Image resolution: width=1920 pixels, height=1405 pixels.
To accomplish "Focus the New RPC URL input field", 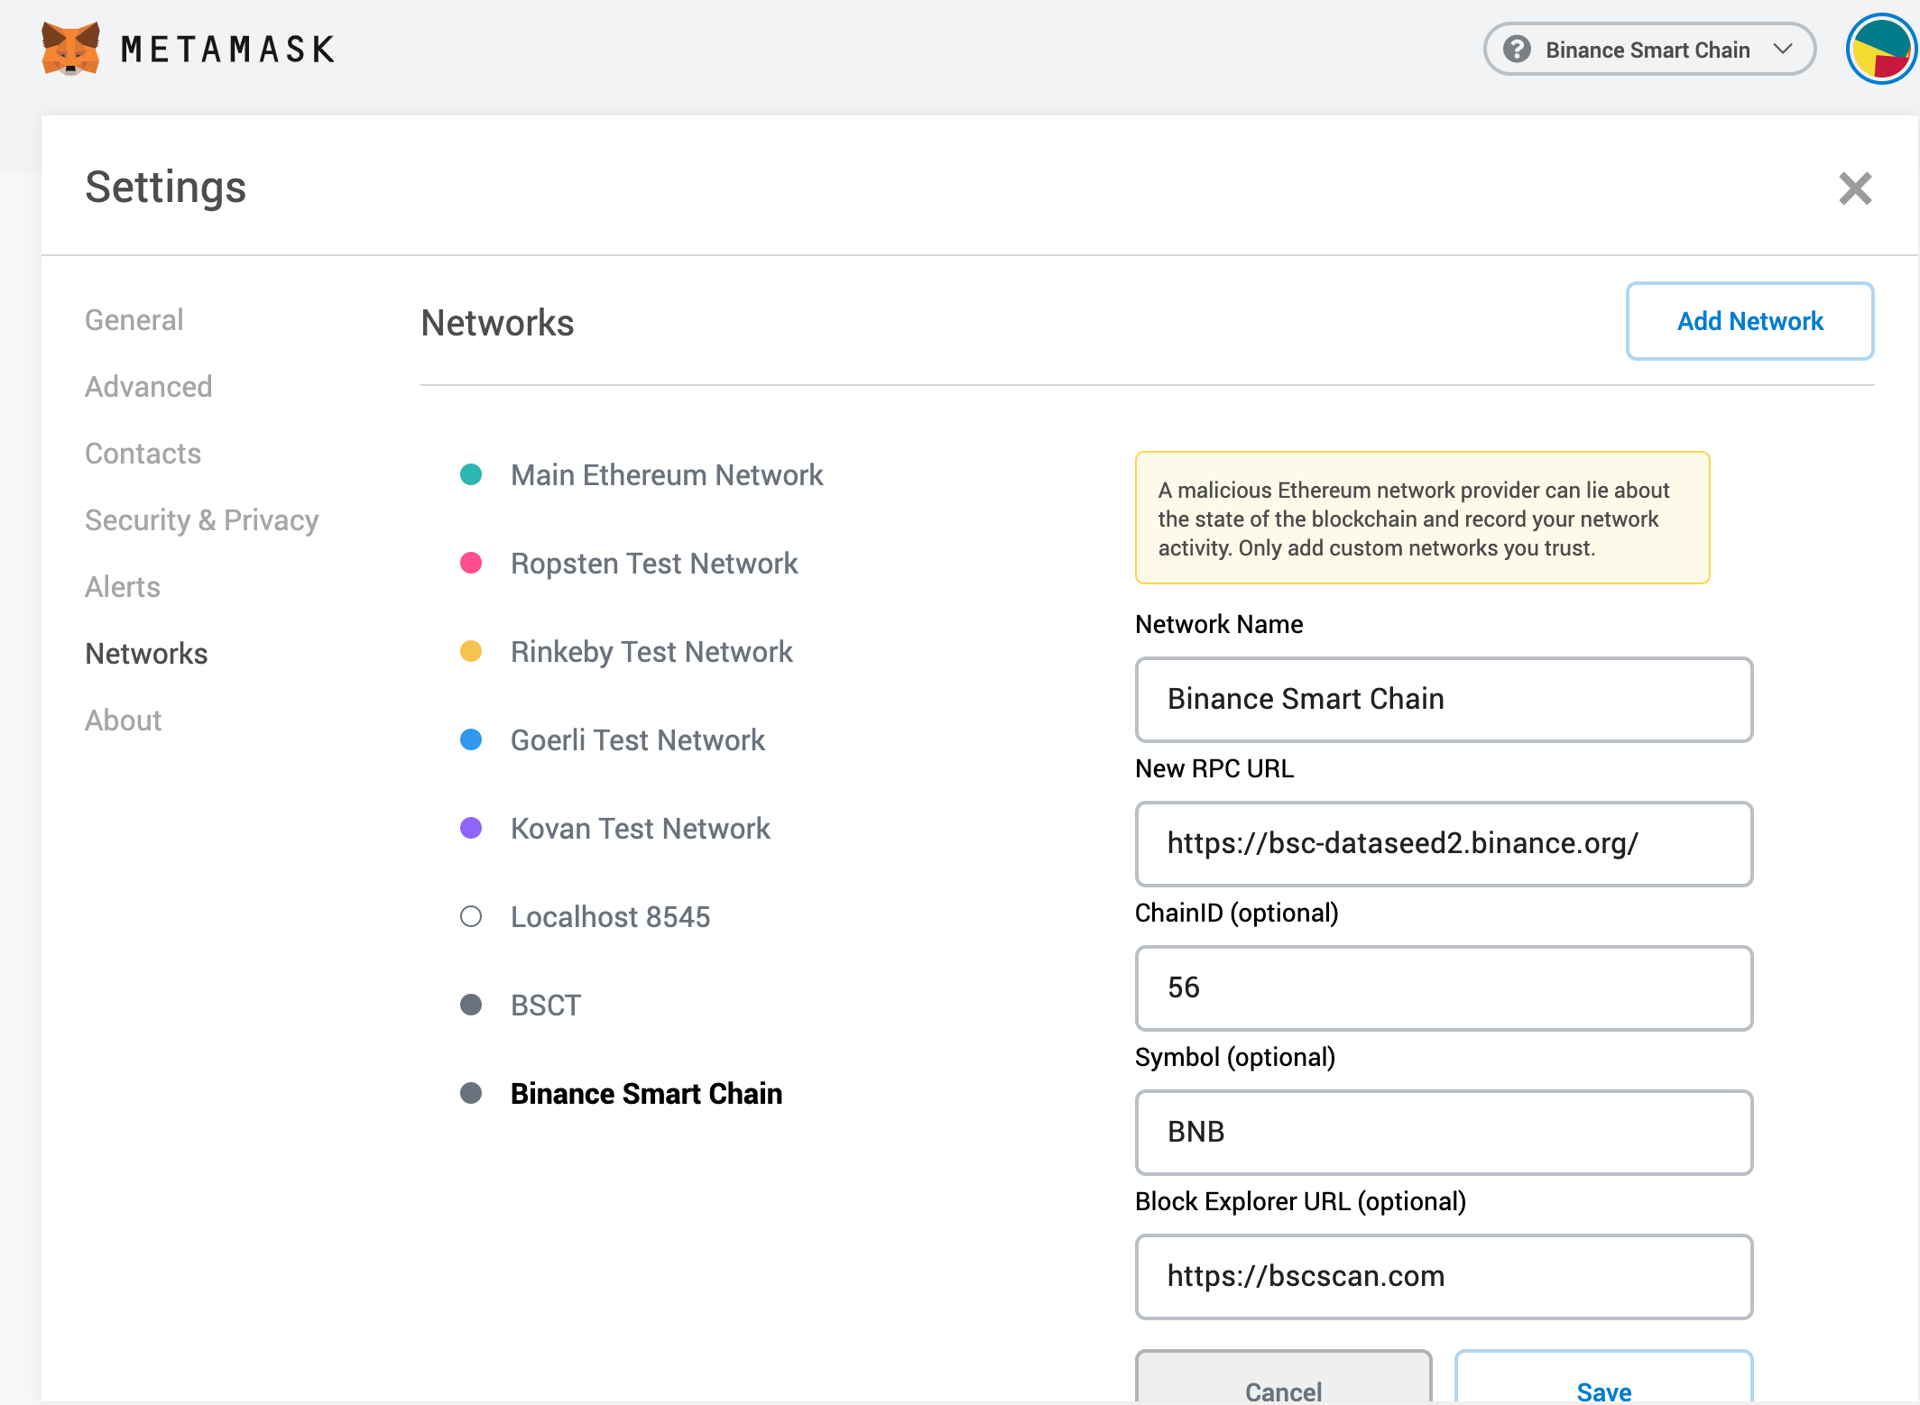I will coord(1444,844).
